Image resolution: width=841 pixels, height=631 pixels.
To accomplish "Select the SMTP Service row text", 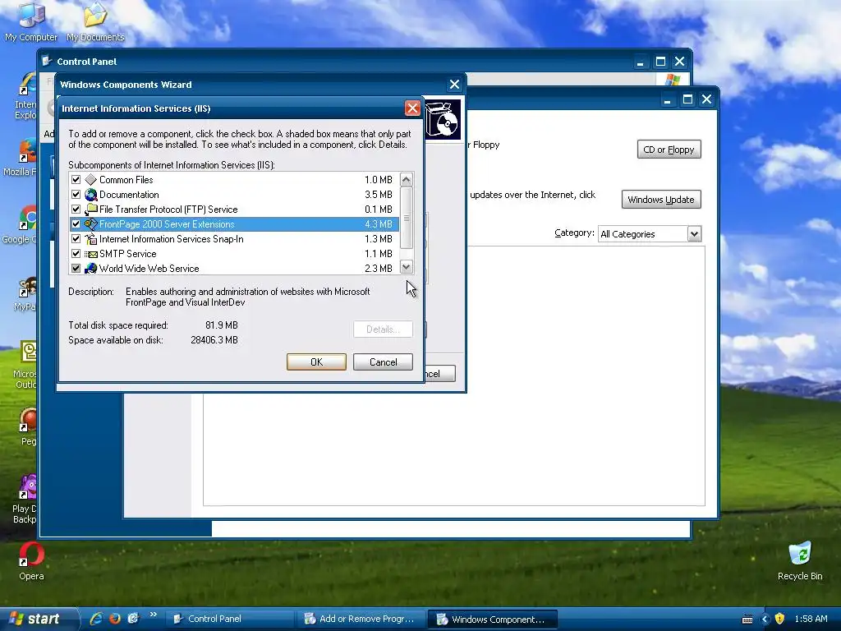I will pos(127,254).
